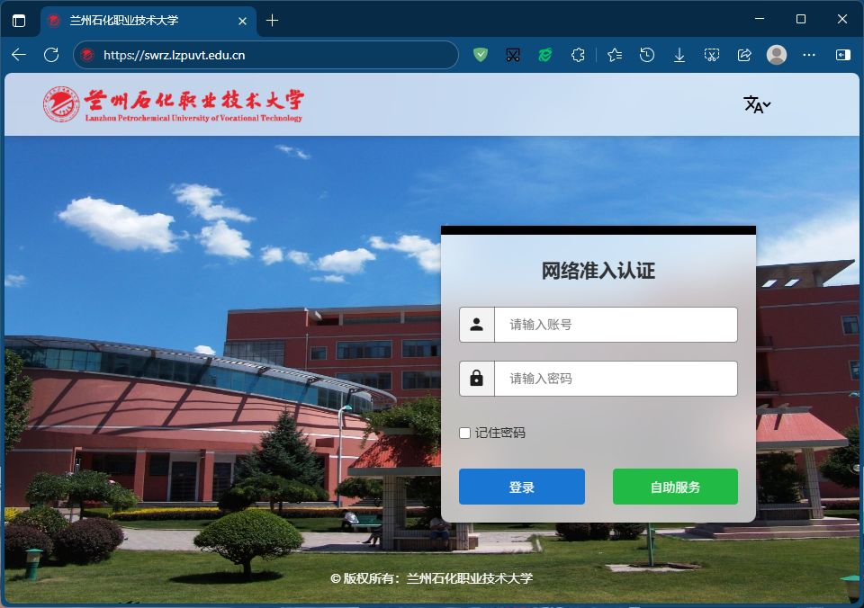
Task: Go back to the previous page
Action: [x=19, y=55]
